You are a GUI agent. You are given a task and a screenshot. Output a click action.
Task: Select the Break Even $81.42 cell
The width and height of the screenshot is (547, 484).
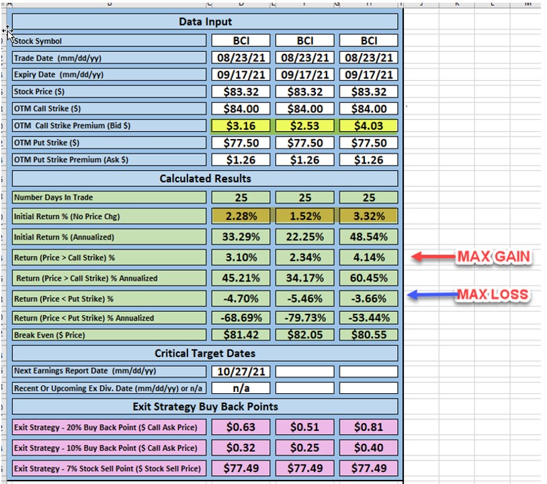coord(240,334)
